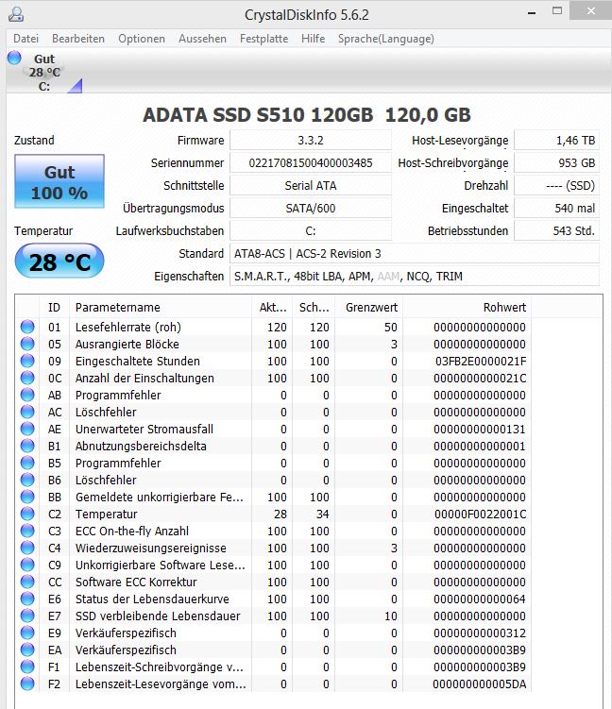Click status orb for Ausrangierte Blöcke
The width and height of the screenshot is (612, 709).
(x=27, y=344)
